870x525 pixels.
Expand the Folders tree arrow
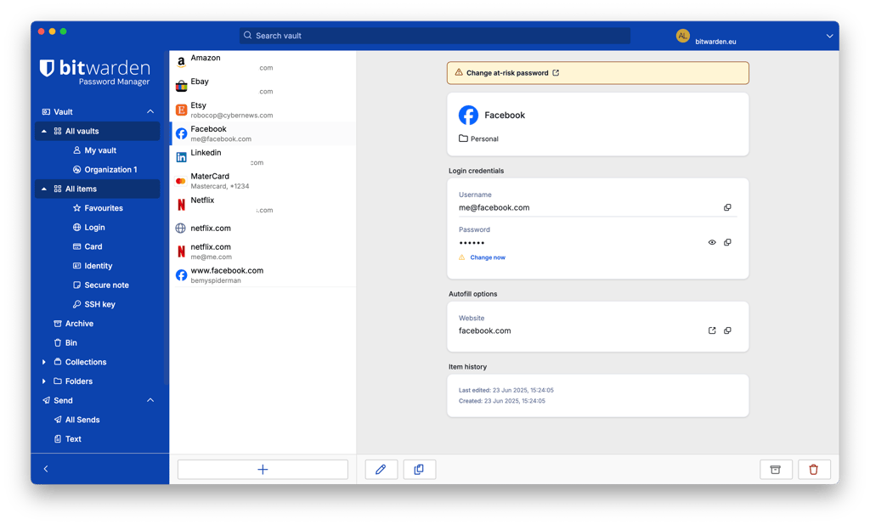44,381
